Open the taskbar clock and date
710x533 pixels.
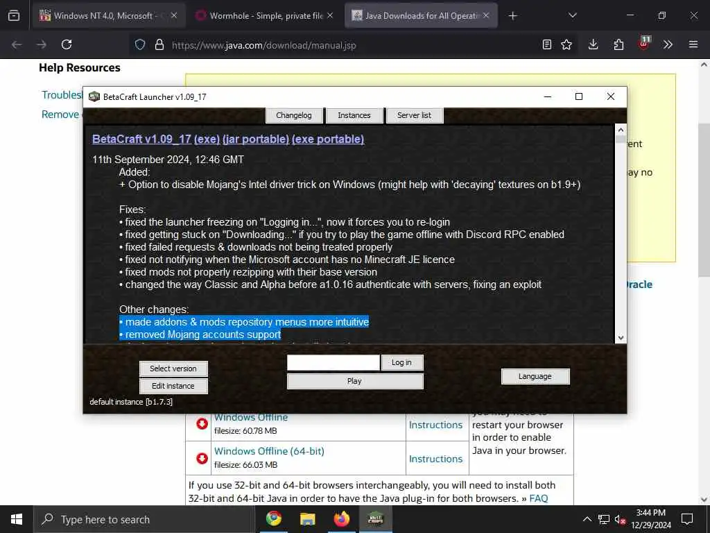pos(651,519)
